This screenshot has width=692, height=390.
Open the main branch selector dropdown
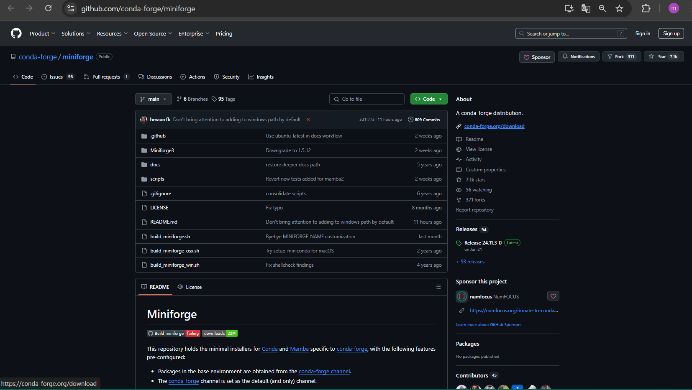click(153, 99)
